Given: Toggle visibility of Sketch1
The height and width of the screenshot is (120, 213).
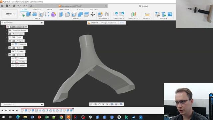Looking at the screenshot, I should click(x=13, y=58).
